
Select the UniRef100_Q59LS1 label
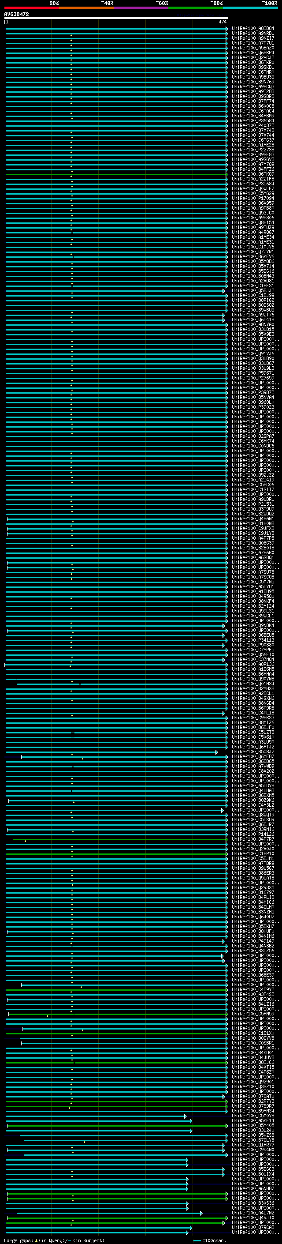(x=253, y=611)
